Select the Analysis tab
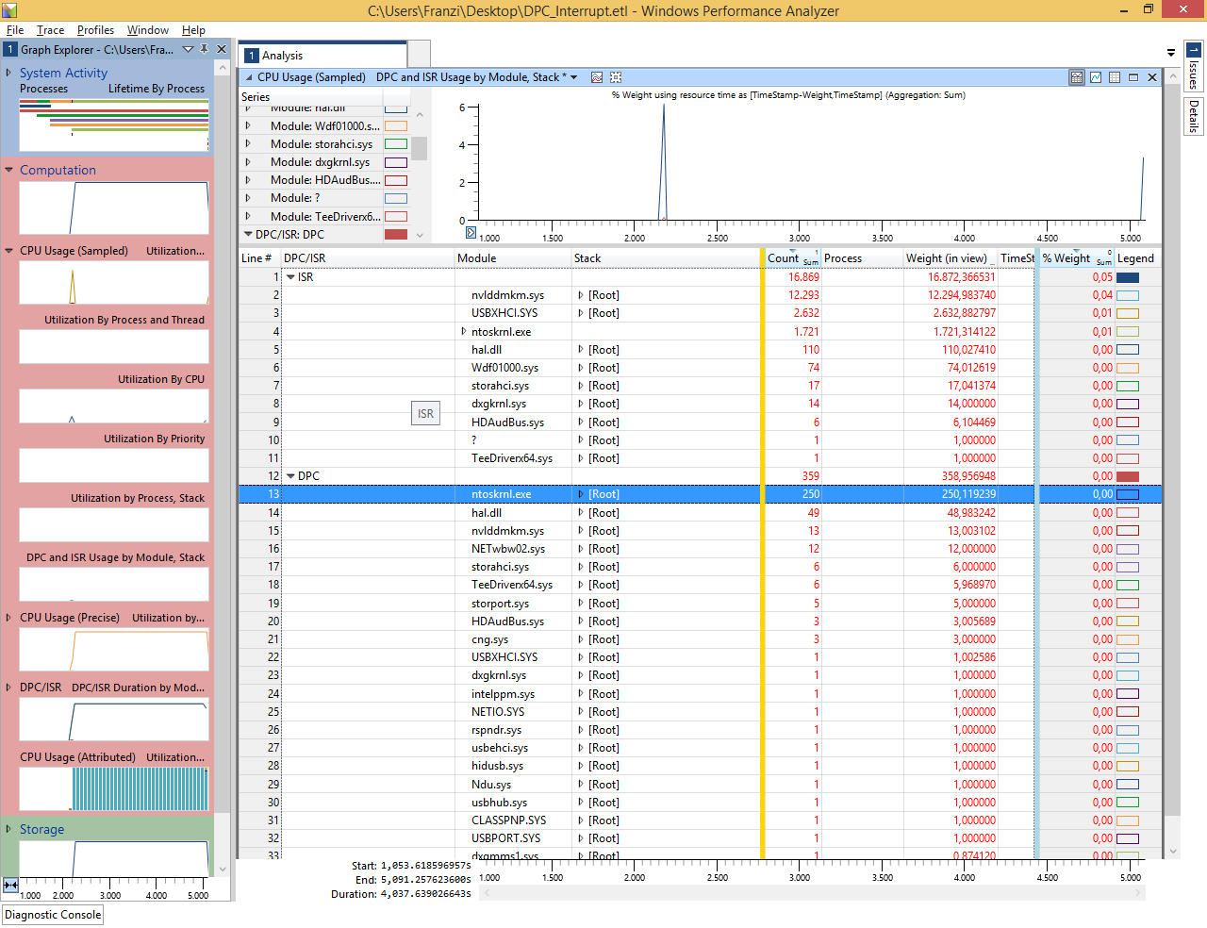Image resolution: width=1207 pixels, height=928 pixels. click(324, 56)
